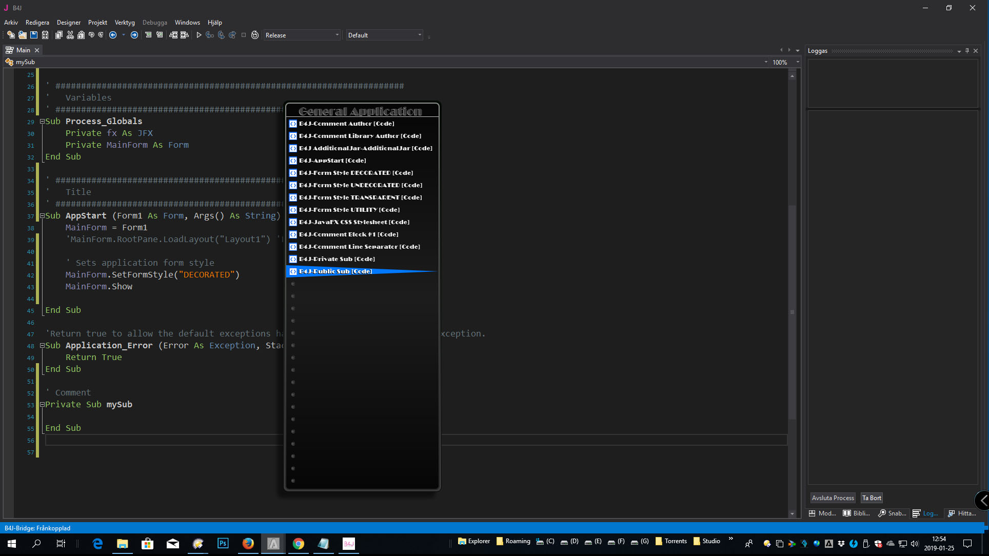Click the Save file toolbar icon

(34, 35)
